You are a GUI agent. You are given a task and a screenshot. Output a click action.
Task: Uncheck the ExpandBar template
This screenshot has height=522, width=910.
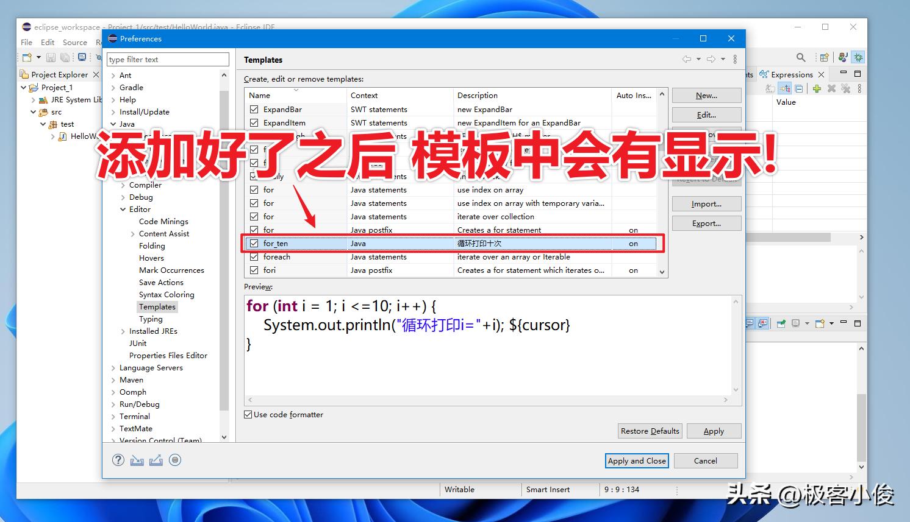coord(254,109)
